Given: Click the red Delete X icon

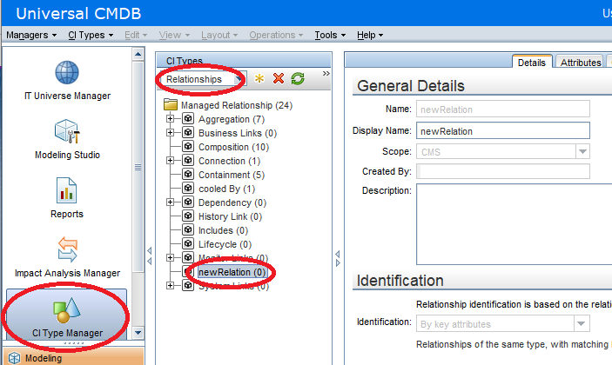Looking at the screenshot, I should (279, 78).
